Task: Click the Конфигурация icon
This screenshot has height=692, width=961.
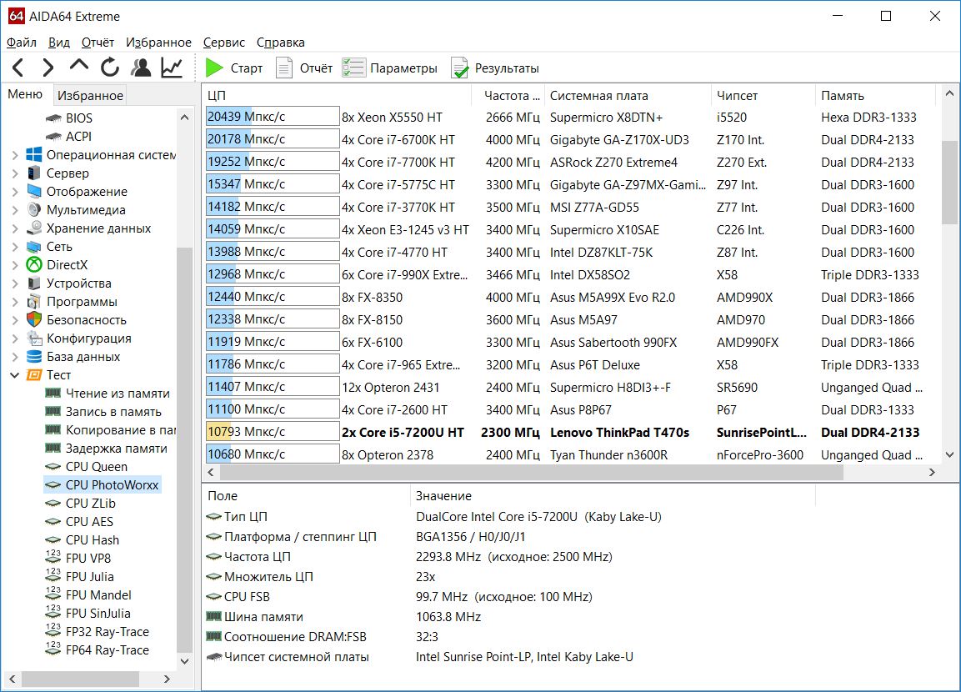Action: coord(34,338)
